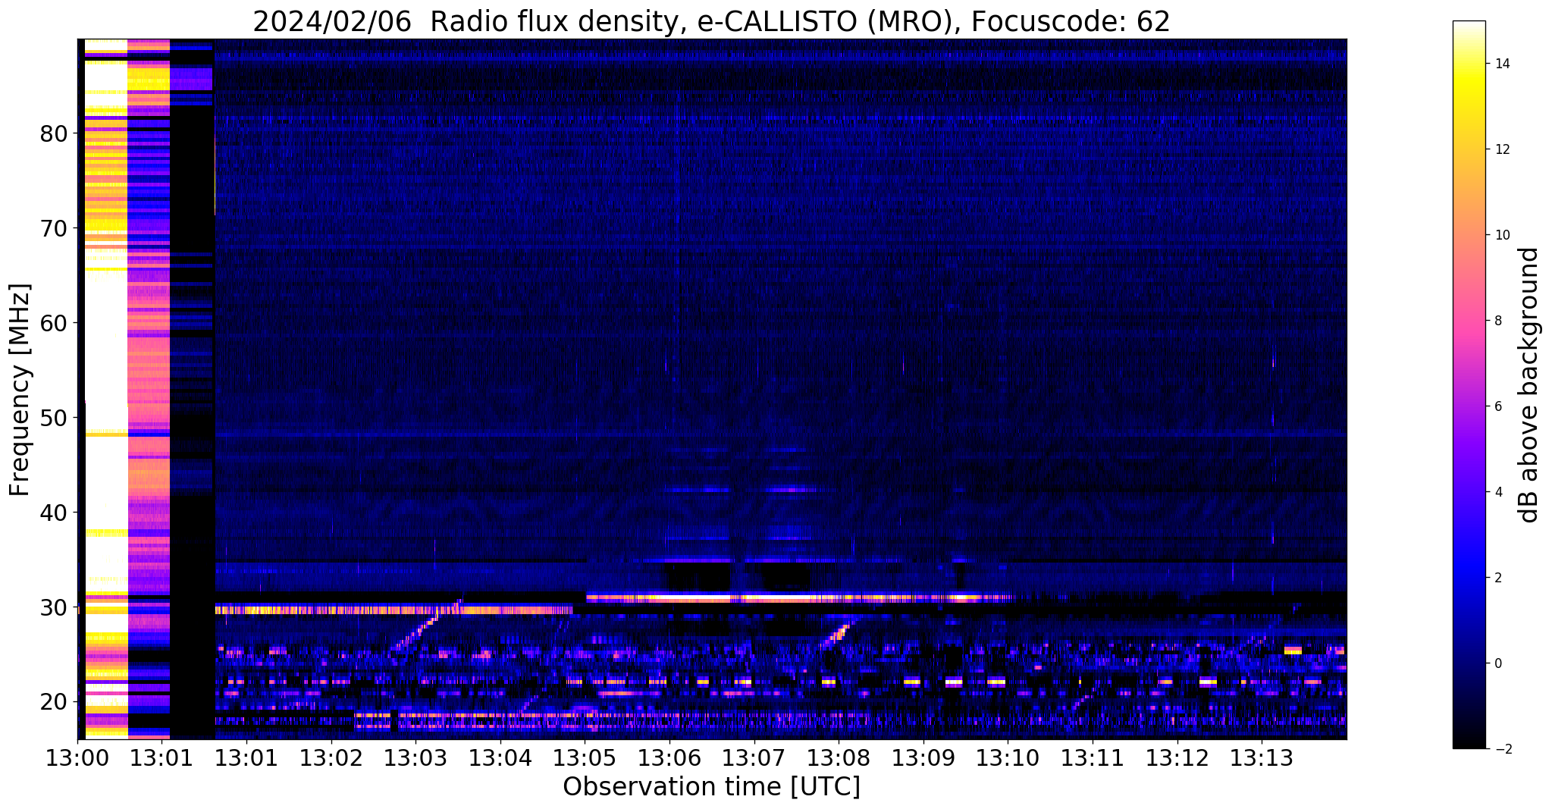Click the 40 MHz tick label
The height and width of the screenshot is (809, 1552).
(x=54, y=513)
